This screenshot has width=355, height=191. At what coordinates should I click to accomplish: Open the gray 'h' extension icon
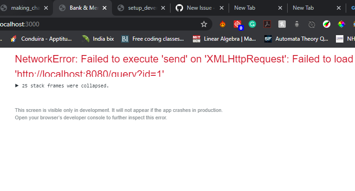pyautogui.click(x=282, y=24)
